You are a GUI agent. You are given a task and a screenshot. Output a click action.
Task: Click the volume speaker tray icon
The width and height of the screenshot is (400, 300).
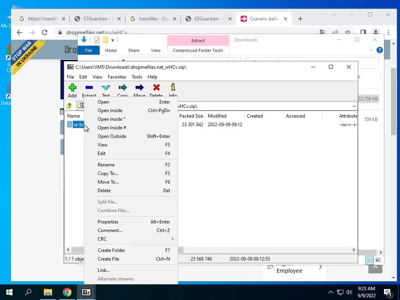coord(349,292)
